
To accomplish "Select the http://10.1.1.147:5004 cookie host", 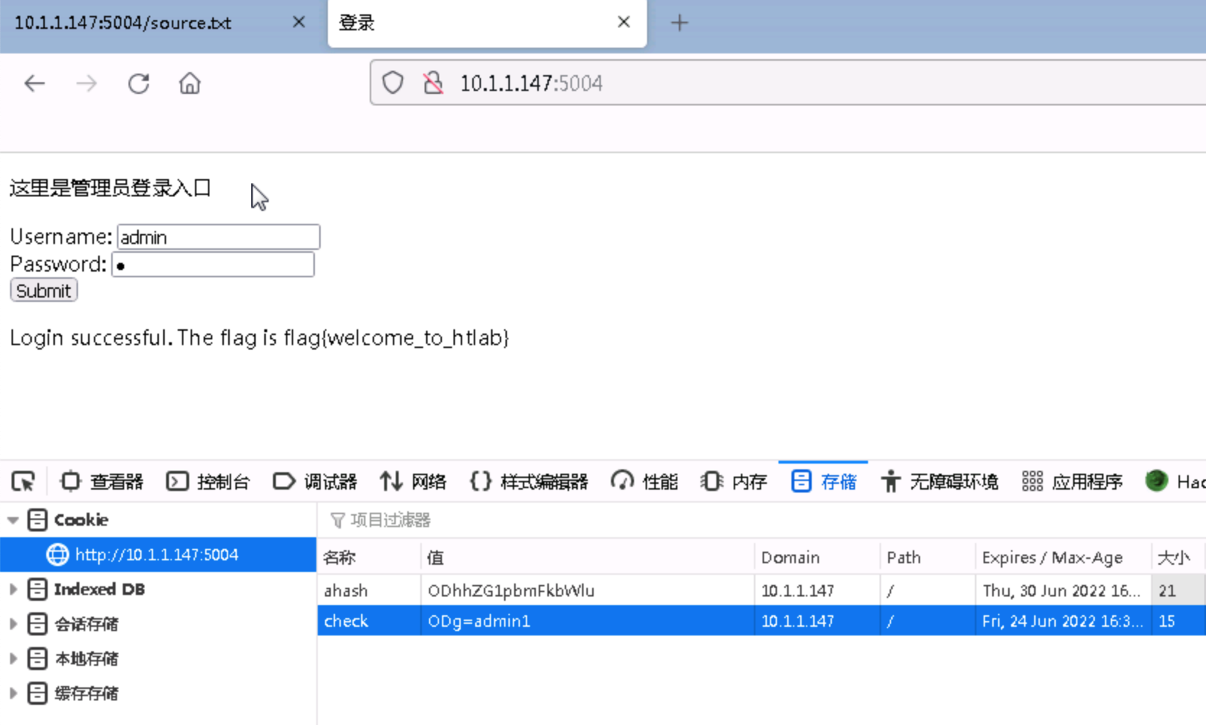I will coord(157,555).
